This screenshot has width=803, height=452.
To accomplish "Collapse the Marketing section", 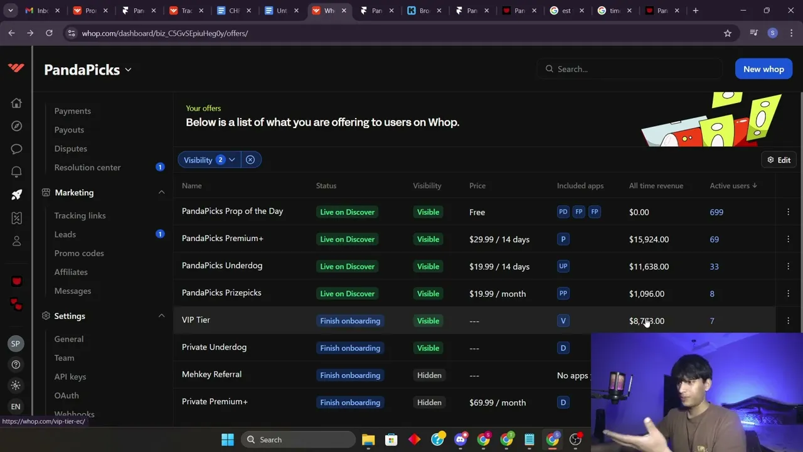I will [161, 193].
